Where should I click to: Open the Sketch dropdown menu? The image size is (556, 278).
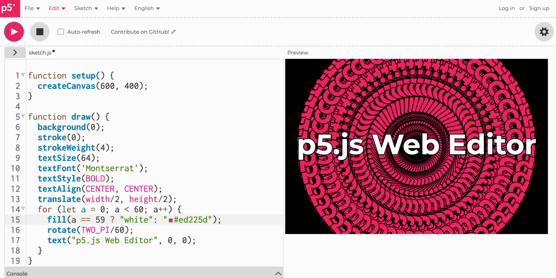pyautogui.click(x=86, y=8)
